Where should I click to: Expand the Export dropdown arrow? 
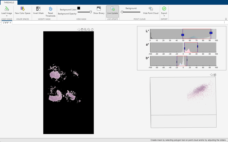click(164, 16)
